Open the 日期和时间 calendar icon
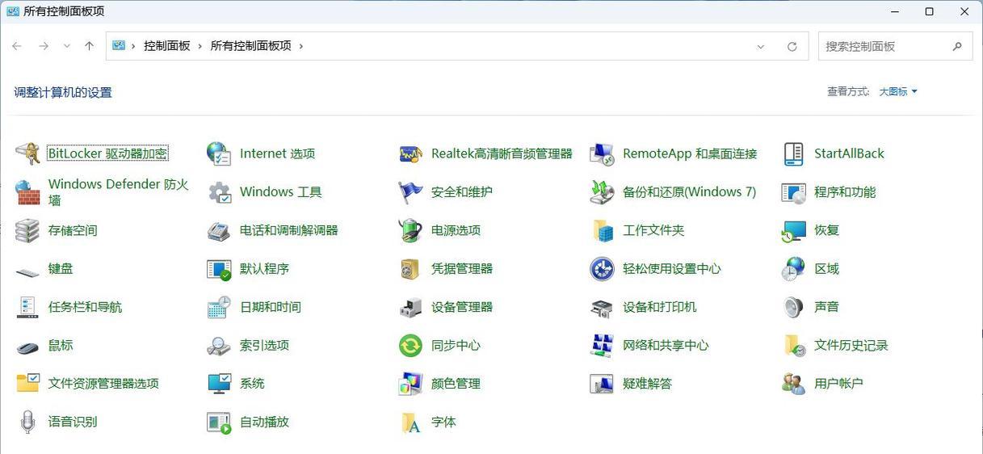Viewport: 983px width, 454px height. tap(219, 307)
